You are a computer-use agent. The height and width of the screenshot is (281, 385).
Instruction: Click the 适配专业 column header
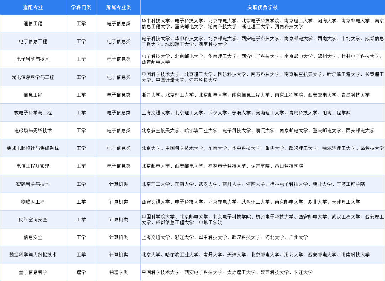(x=33, y=7)
